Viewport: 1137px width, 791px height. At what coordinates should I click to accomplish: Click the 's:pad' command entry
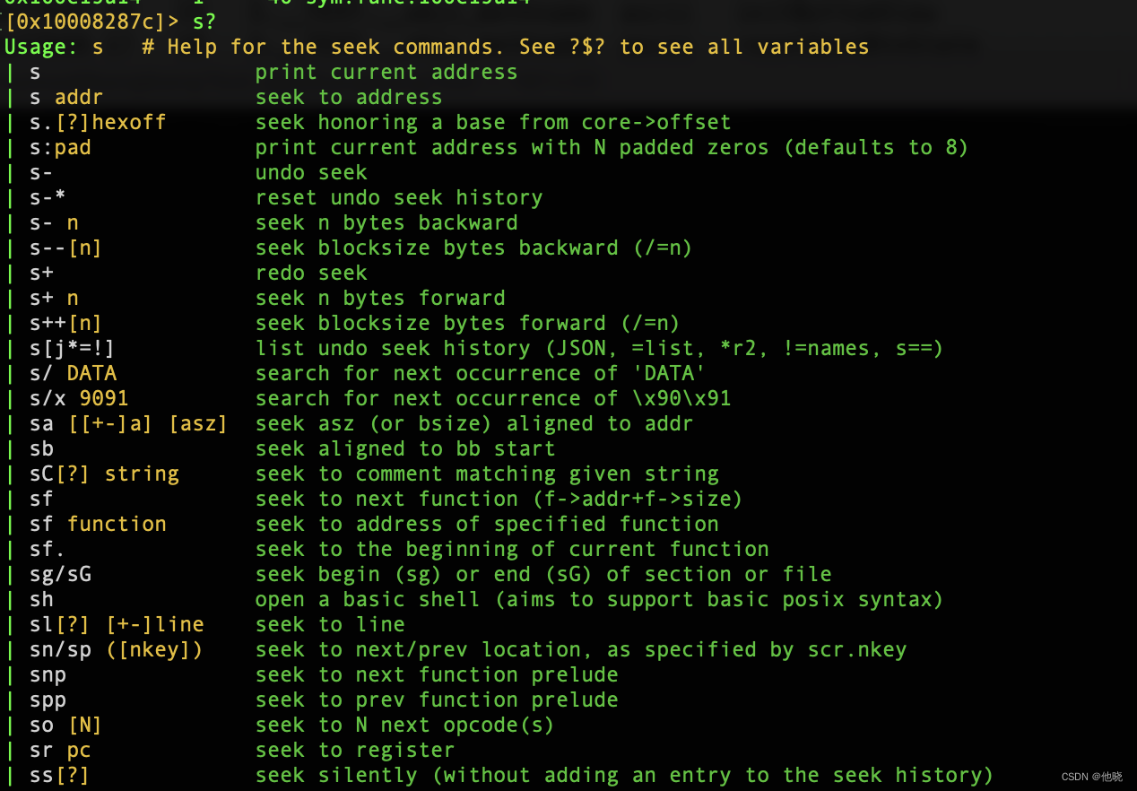(x=59, y=147)
